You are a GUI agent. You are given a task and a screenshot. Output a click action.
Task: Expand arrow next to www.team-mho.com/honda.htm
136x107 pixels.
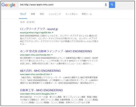click(x=52, y=55)
